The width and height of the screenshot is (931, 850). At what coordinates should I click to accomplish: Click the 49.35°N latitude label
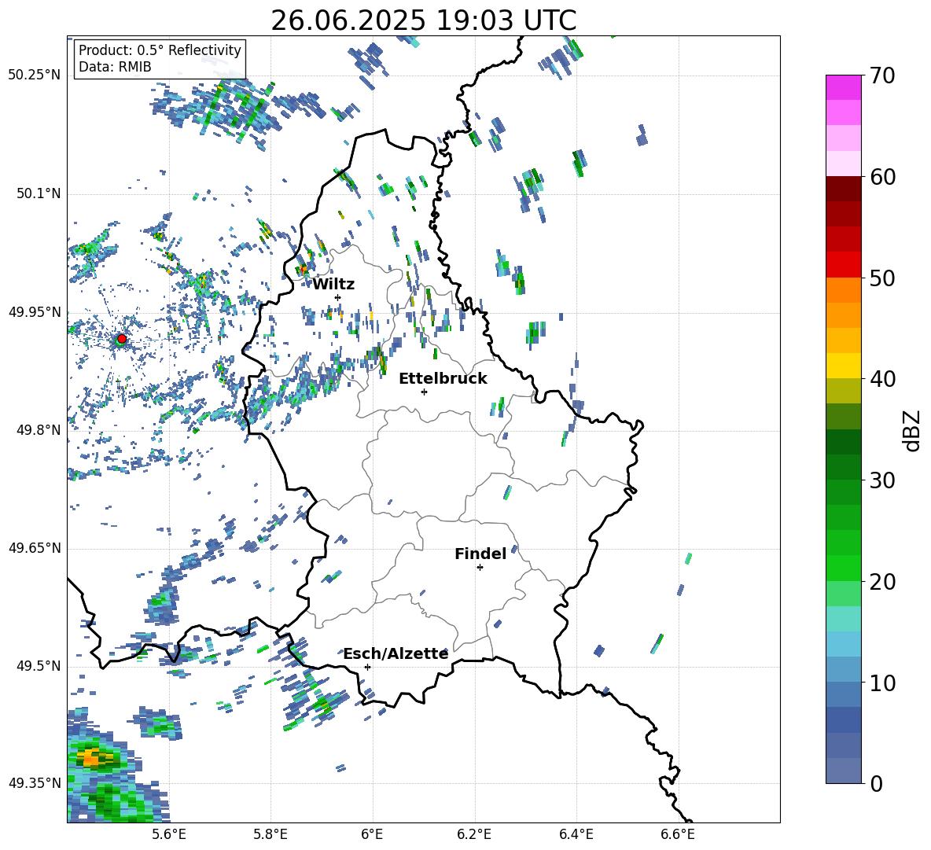coord(35,783)
